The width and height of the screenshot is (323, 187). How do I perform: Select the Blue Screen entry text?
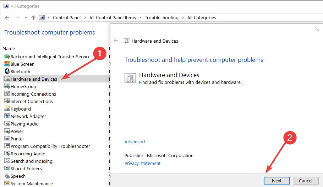[x=22, y=64]
